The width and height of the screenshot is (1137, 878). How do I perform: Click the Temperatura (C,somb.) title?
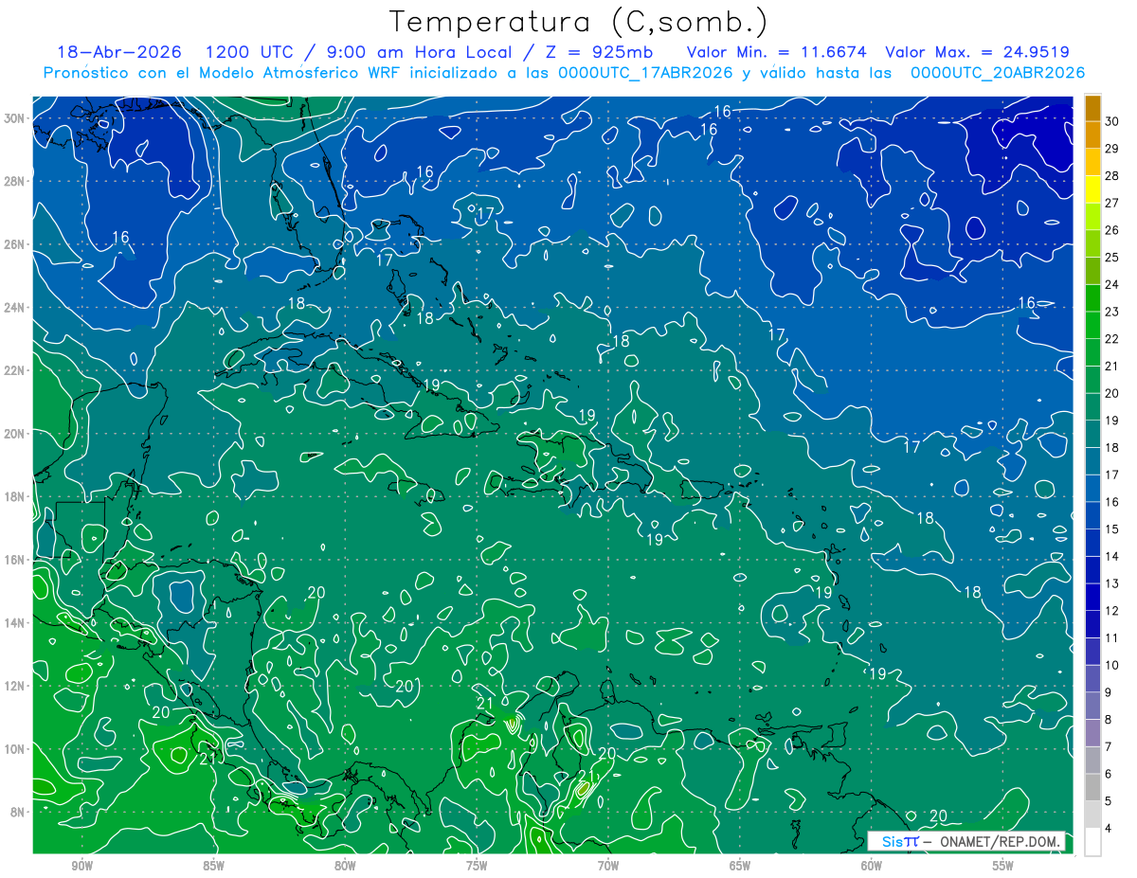[x=579, y=22]
